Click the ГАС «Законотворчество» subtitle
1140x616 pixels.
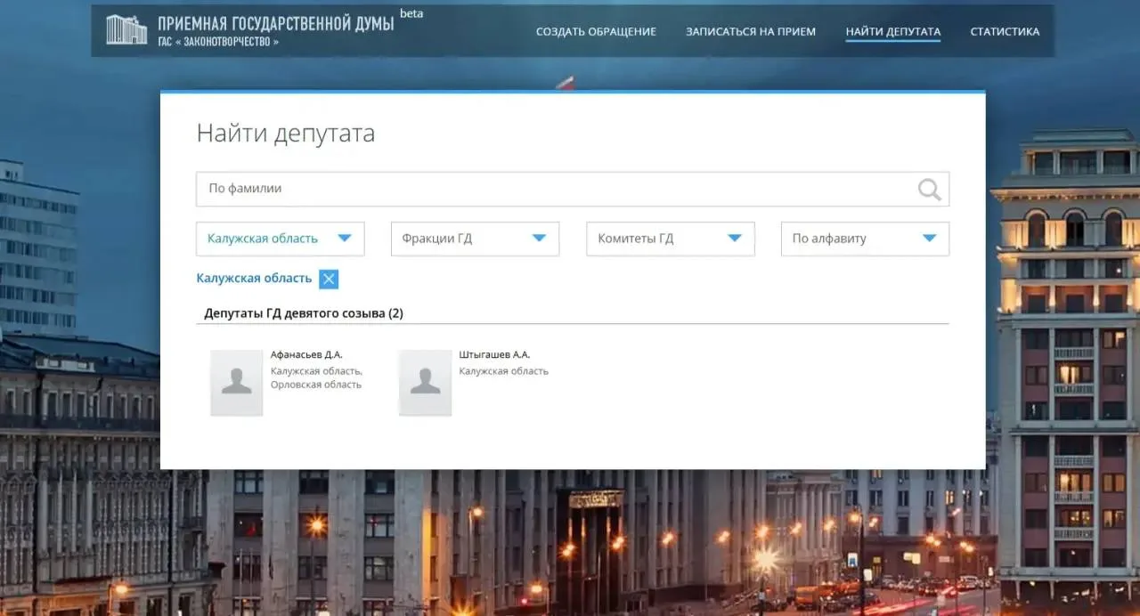point(218,42)
